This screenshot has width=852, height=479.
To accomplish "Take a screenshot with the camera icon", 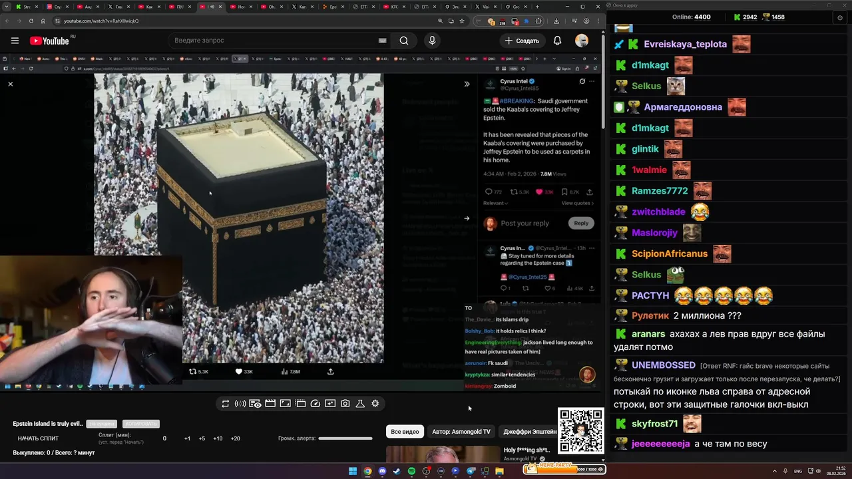I will 345,404.
